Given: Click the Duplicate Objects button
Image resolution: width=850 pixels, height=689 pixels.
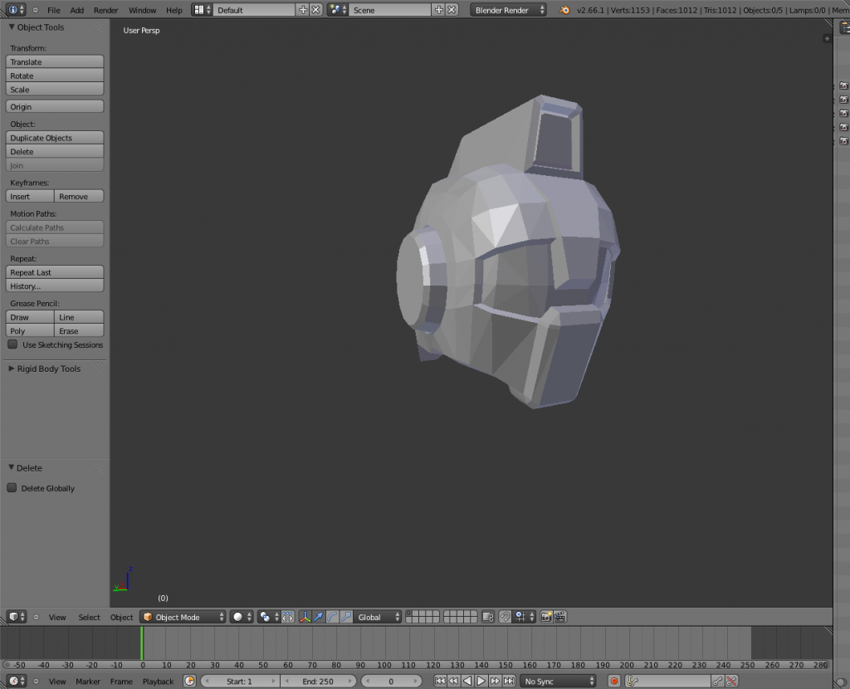Looking at the screenshot, I should 55,138.
